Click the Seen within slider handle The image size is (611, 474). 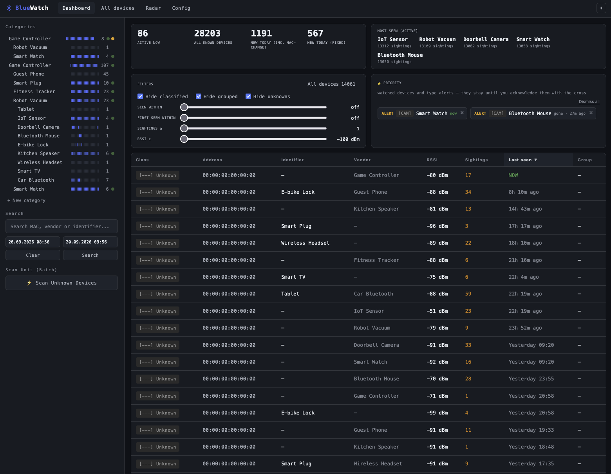point(184,107)
